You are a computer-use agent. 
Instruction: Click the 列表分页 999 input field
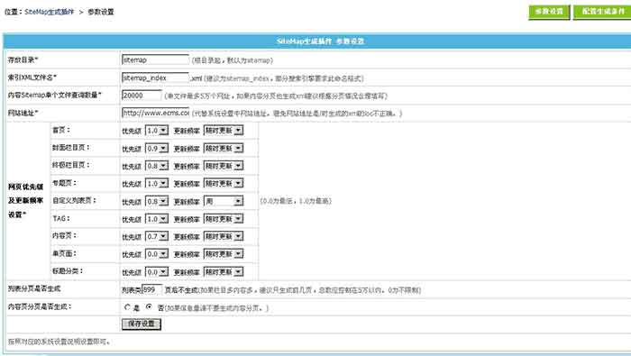pos(152,289)
